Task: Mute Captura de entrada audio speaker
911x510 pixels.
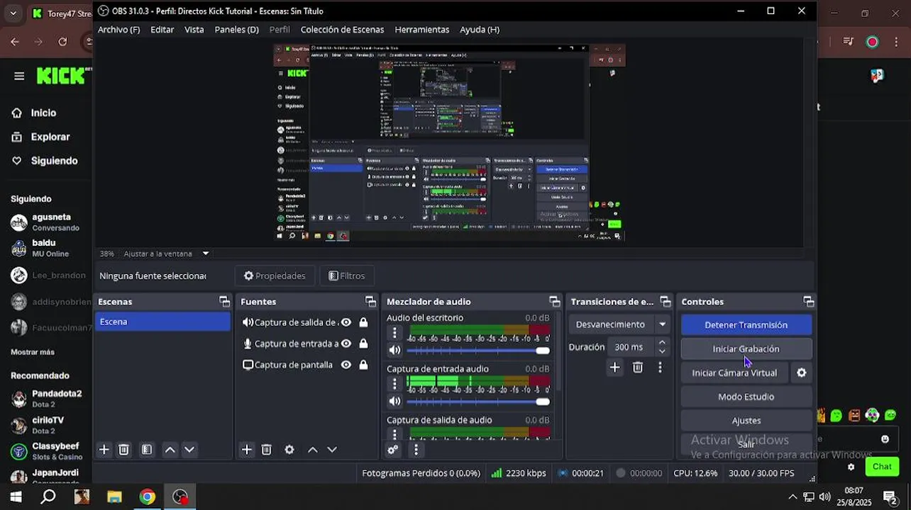Action: point(395,401)
